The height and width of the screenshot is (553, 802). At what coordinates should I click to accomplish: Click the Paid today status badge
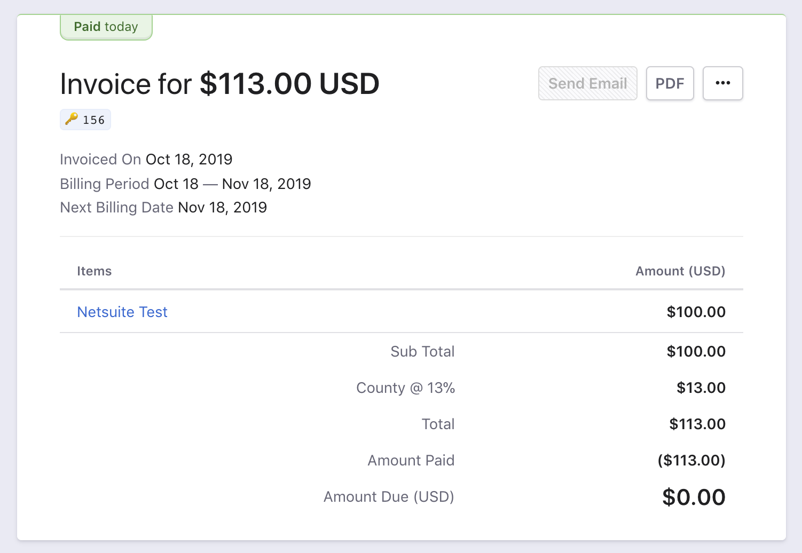click(106, 27)
